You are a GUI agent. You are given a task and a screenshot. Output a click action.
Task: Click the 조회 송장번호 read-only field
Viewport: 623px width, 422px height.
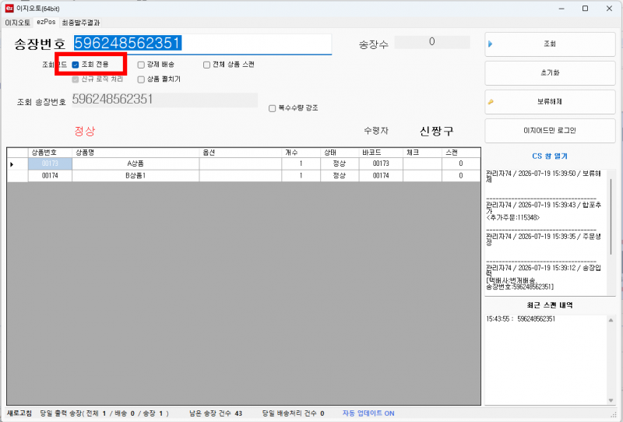point(164,100)
